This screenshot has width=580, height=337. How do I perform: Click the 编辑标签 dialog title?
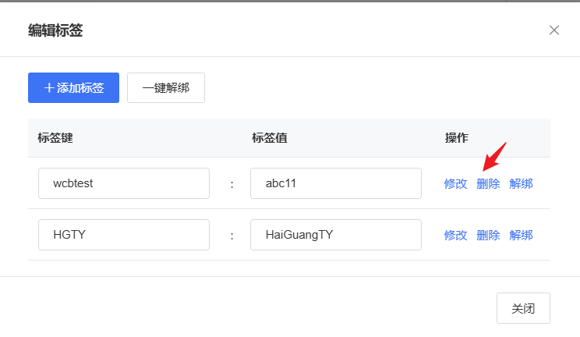click(x=55, y=30)
